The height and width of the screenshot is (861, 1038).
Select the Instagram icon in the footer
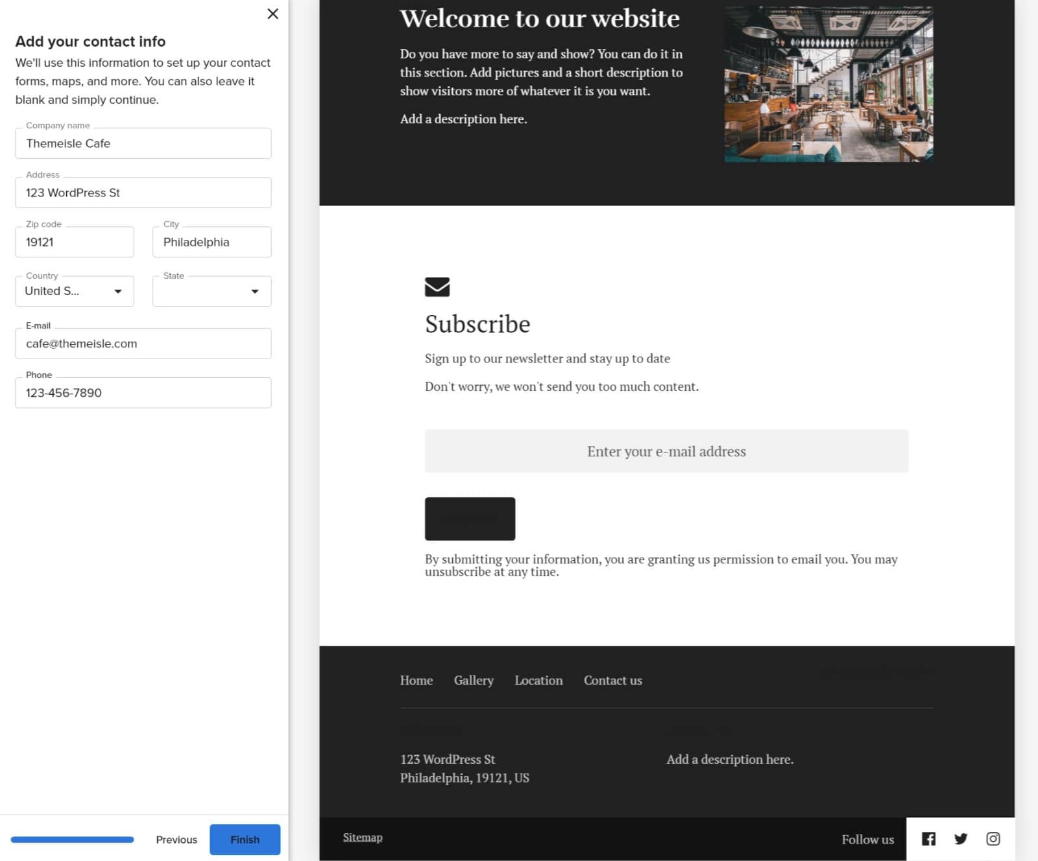[993, 838]
